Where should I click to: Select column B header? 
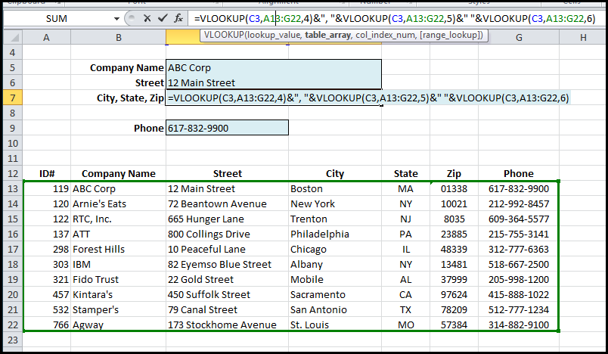tap(118, 38)
